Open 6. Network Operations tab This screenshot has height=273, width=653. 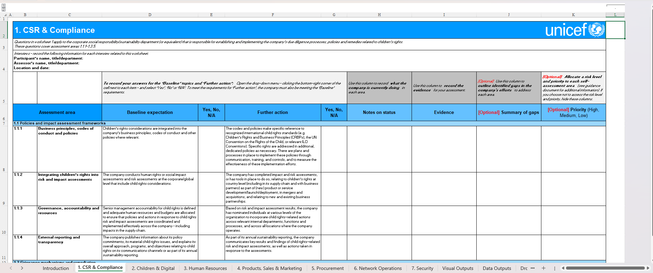click(x=378, y=268)
